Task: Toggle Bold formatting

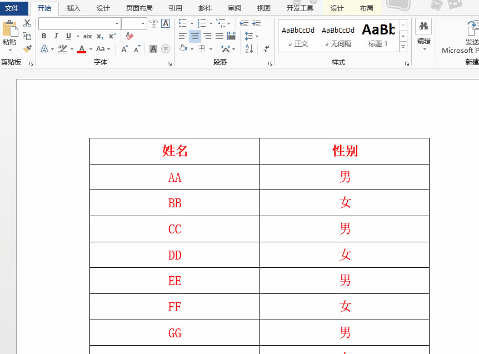Action: coord(44,36)
